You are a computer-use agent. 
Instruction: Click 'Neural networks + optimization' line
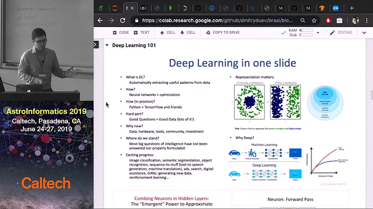point(154,95)
